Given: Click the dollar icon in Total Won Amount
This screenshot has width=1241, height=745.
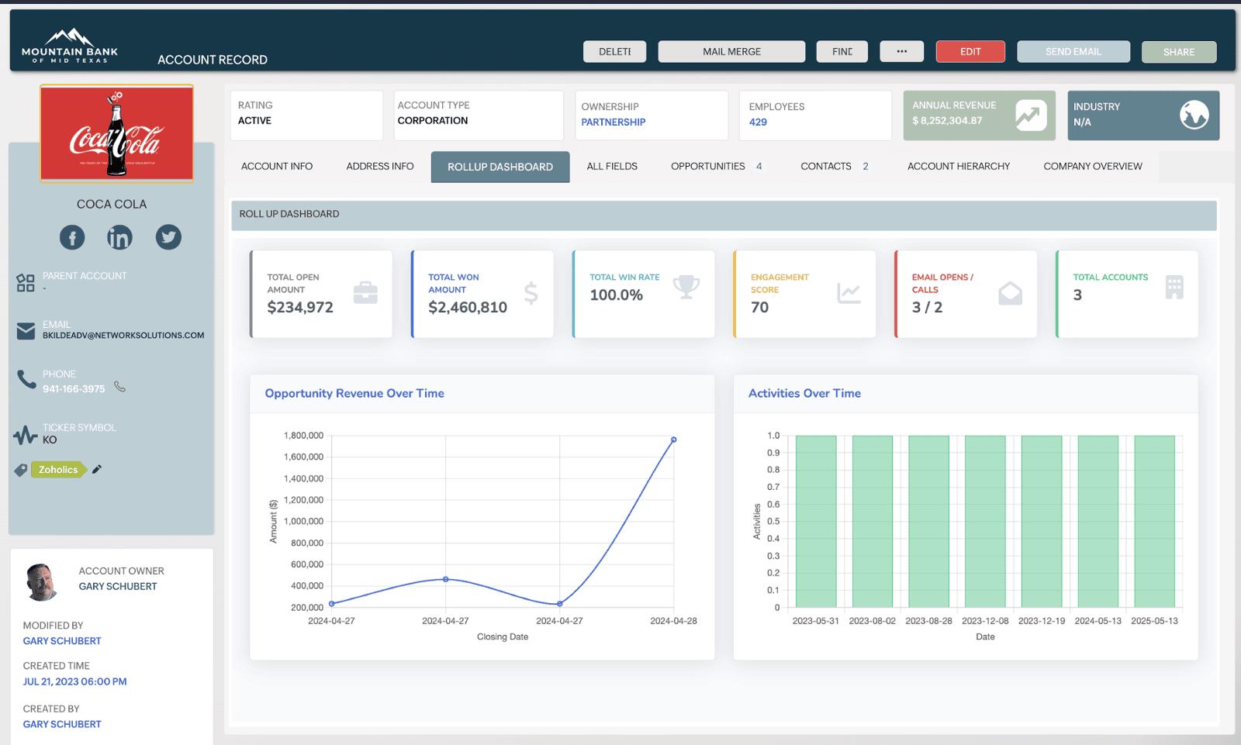Looking at the screenshot, I should (x=531, y=292).
